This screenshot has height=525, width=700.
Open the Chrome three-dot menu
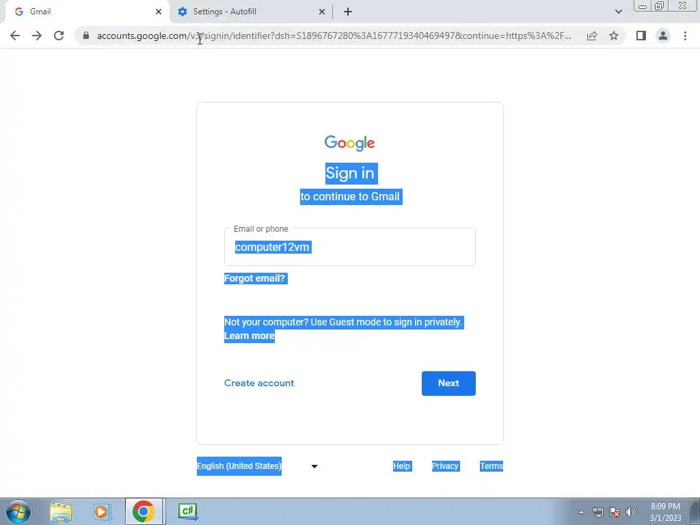[685, 36]
